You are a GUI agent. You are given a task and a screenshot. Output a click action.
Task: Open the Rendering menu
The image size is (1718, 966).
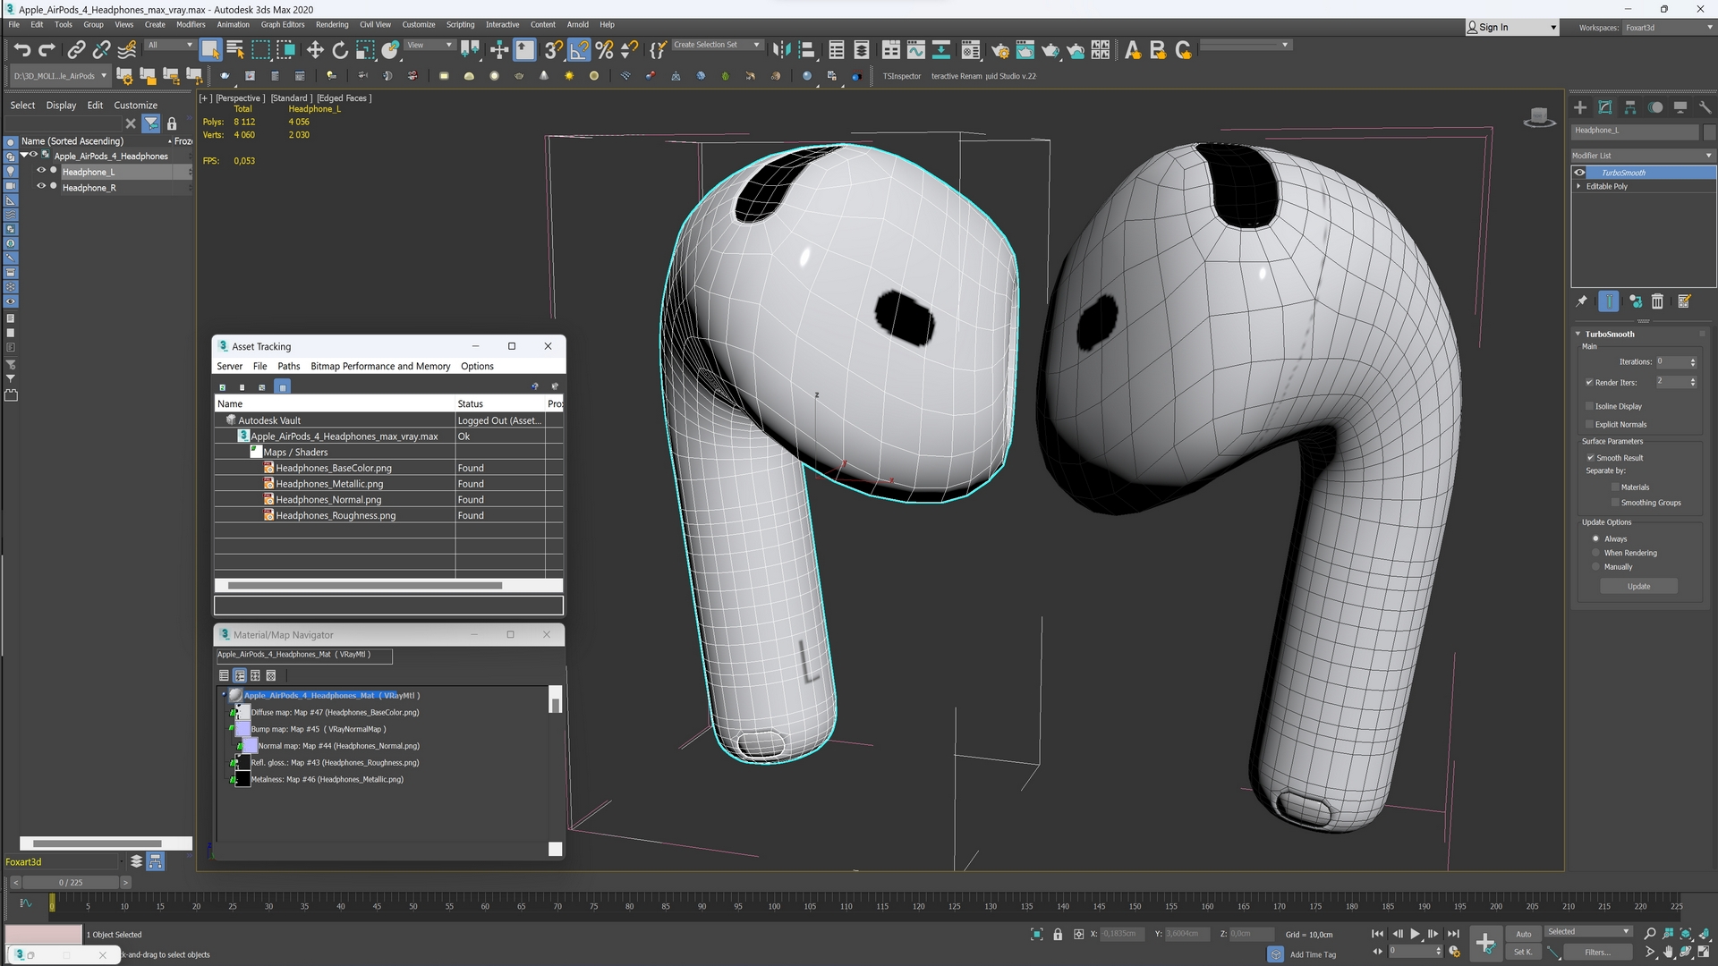[332, 25]
